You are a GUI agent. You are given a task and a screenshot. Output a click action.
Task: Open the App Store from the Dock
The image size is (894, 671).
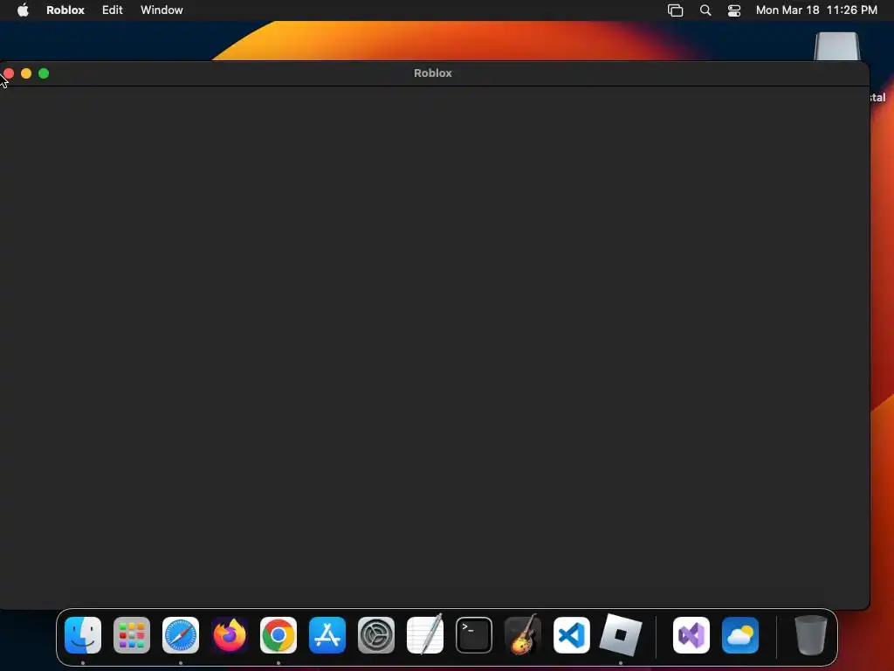327,635
